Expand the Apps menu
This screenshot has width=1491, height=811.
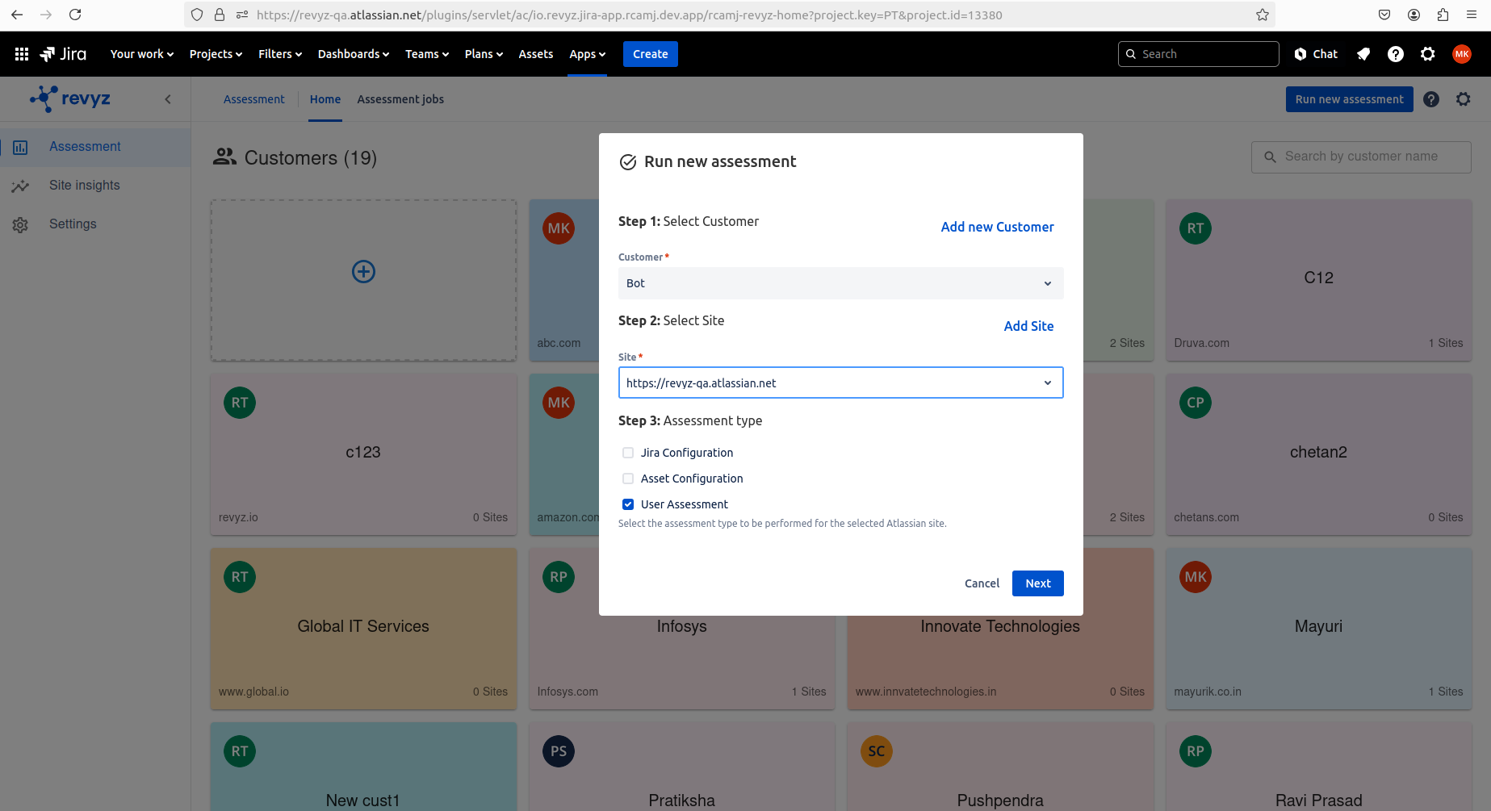[587, 54]
